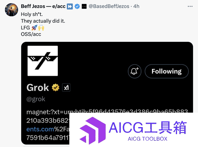The image size is (198, 147).
Task: Click the AICG TOOLBOX watermark text
Action: point(147,139)
